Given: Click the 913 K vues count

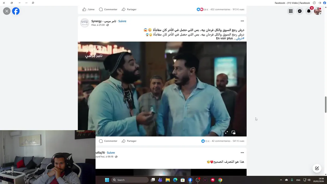Looking at the screenshot, I should (x=238, y=9).
